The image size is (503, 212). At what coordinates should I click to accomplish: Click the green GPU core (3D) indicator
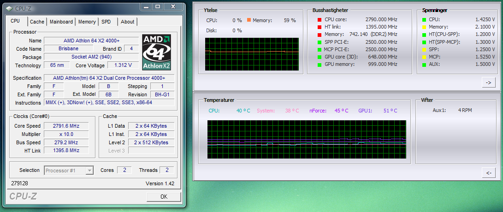[x=319, y=57]
